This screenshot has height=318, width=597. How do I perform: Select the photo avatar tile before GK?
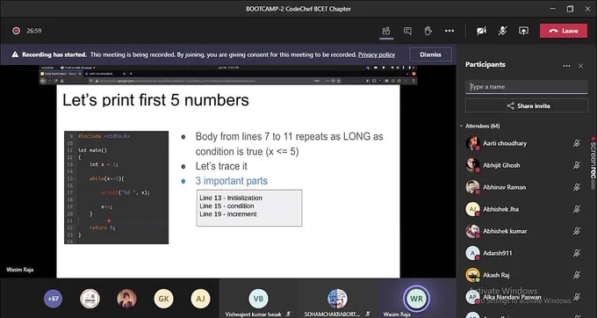(x=126, y=299)
